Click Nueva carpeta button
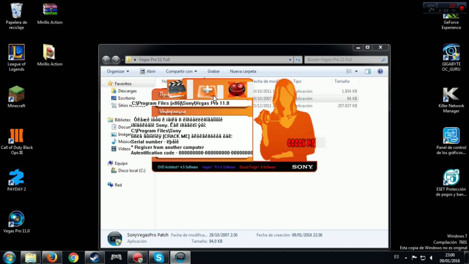The width and height of the screenshot is (469, 264). click(x=243, y=71)
